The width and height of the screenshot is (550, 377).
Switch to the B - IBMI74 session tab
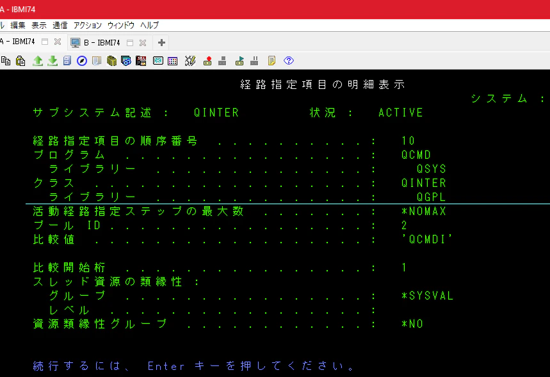click(x=102, y=43)
